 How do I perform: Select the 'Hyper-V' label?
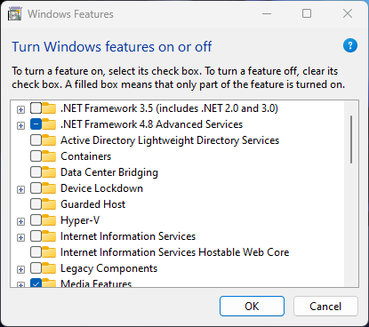[80, 220]
